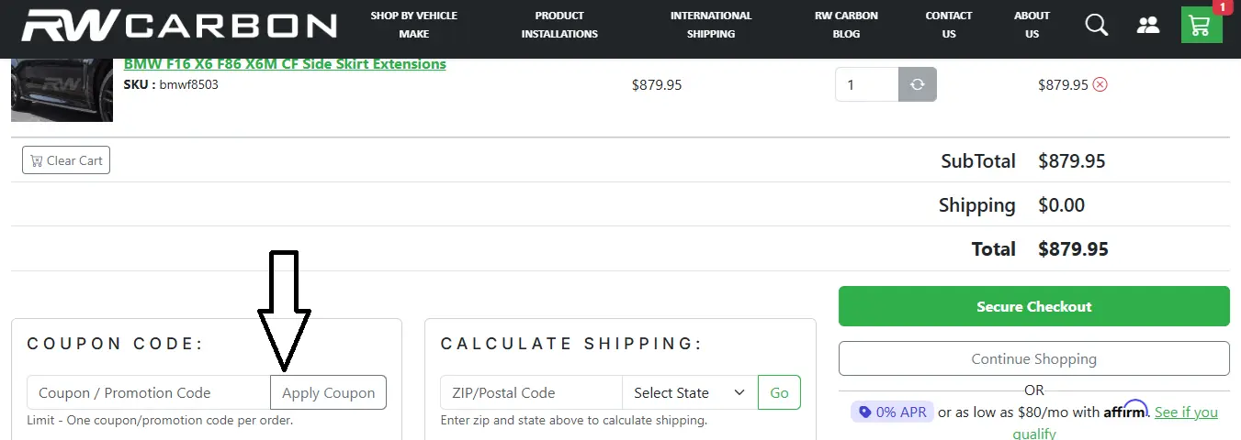The height and width of the screenshot is (440, 1241).
Task: Open Product Installations menu item
Action: click(559, 25)
